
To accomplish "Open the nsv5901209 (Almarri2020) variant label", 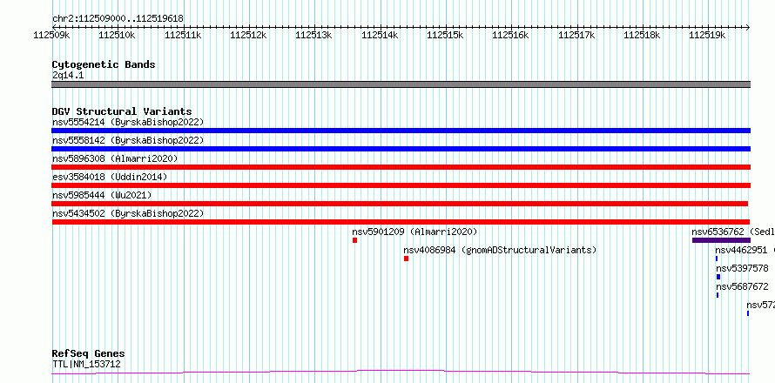I will (414, 232).
